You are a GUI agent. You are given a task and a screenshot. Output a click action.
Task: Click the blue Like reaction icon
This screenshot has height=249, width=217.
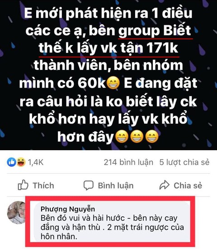(11, 162)
